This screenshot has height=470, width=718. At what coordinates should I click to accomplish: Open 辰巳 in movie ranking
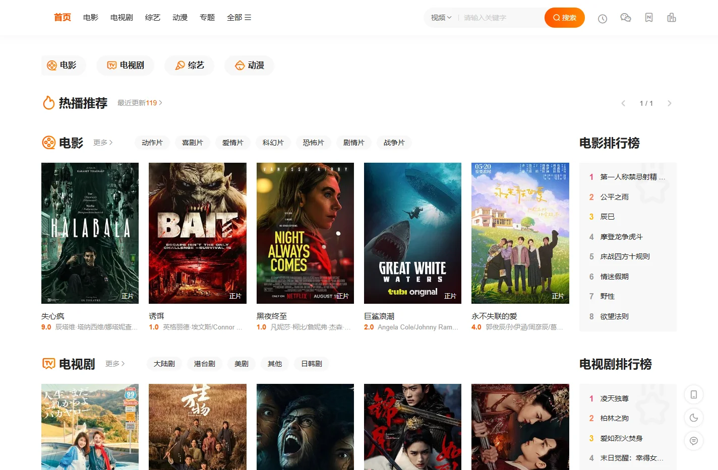tap(608, 217)
